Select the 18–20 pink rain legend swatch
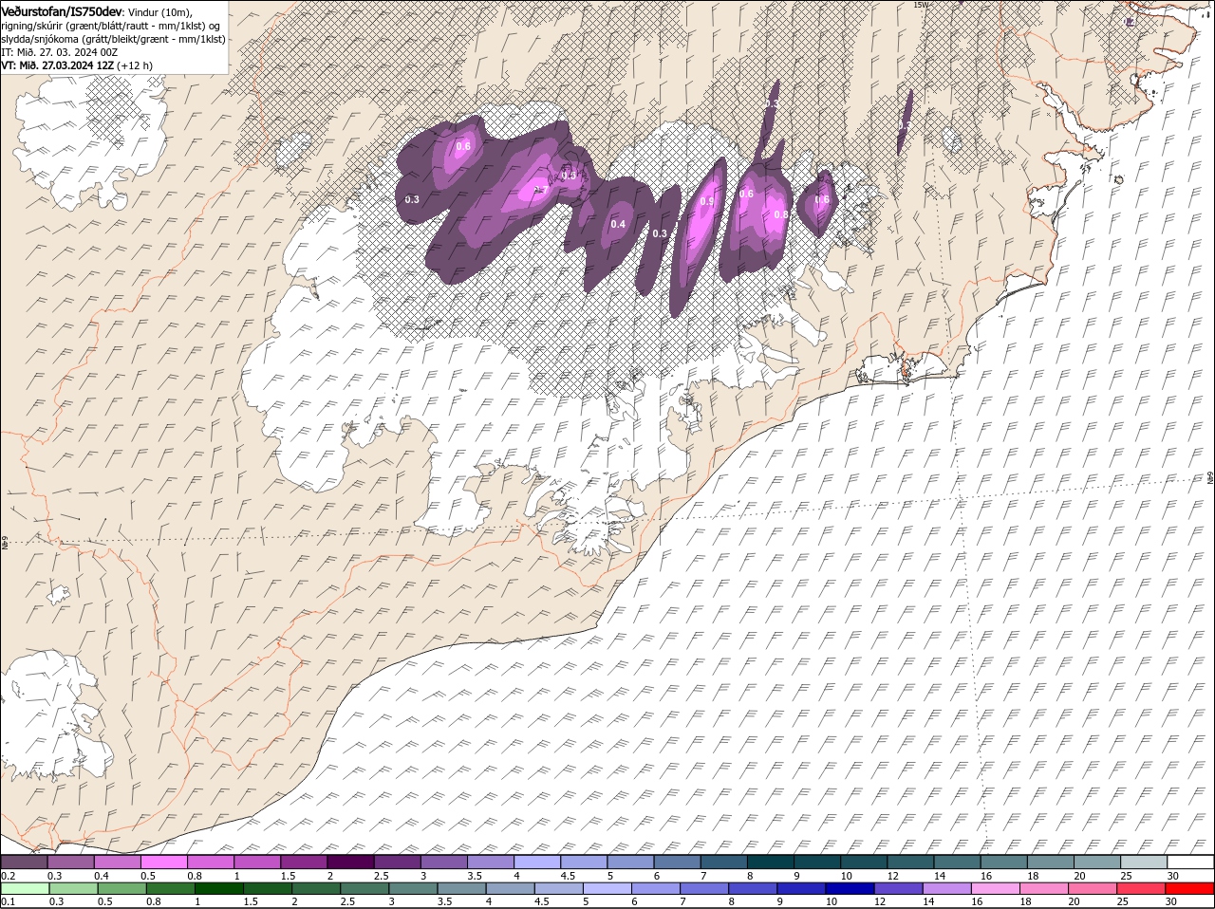Viewport: 1215px width, 909px height. (1043, 889)
